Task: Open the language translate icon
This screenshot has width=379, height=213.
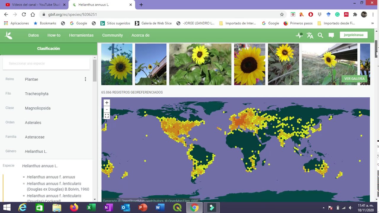Action: 310,35
